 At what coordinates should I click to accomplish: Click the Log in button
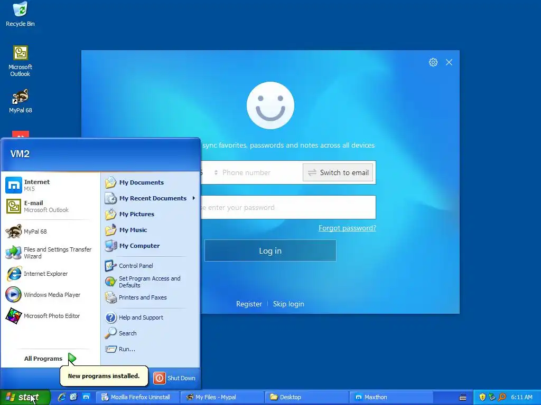[270, 250]
